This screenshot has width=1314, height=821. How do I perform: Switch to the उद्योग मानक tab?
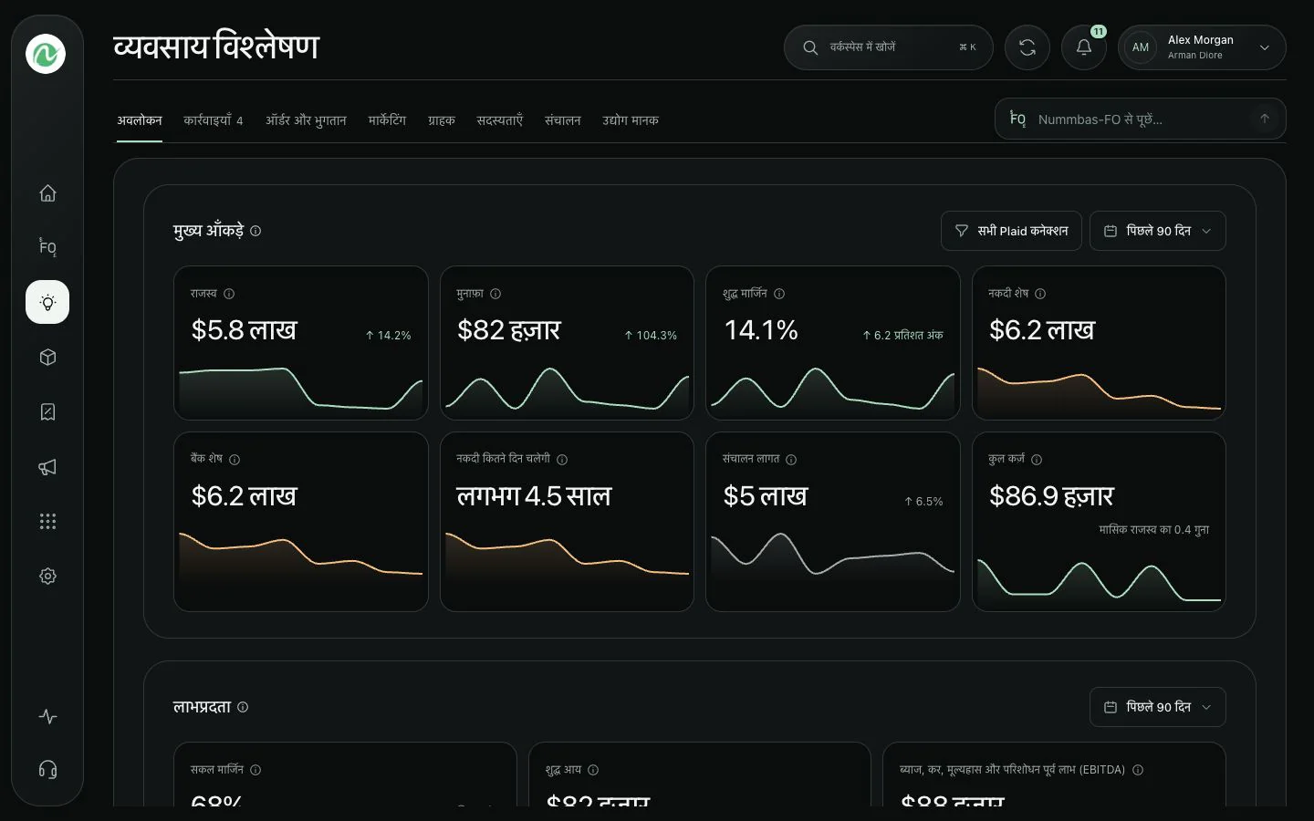point(631,120)
